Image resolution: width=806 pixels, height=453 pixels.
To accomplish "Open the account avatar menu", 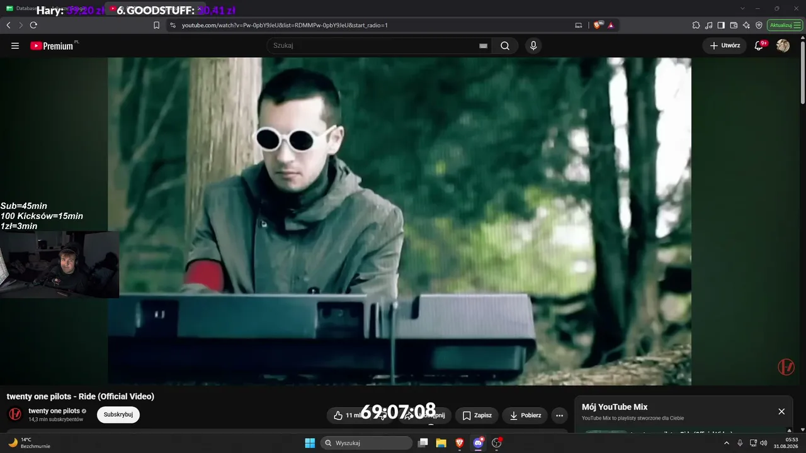I will coord(783,46).
